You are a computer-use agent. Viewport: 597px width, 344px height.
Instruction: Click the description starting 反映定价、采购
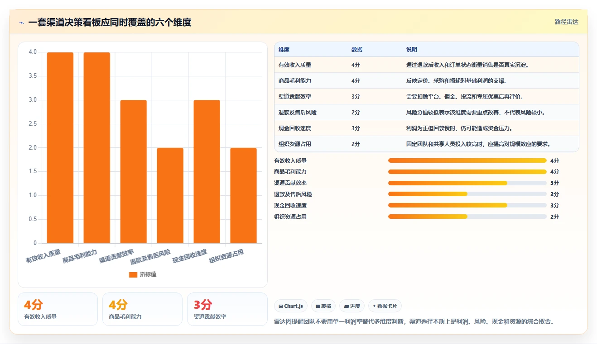click(x=456, y=81)
